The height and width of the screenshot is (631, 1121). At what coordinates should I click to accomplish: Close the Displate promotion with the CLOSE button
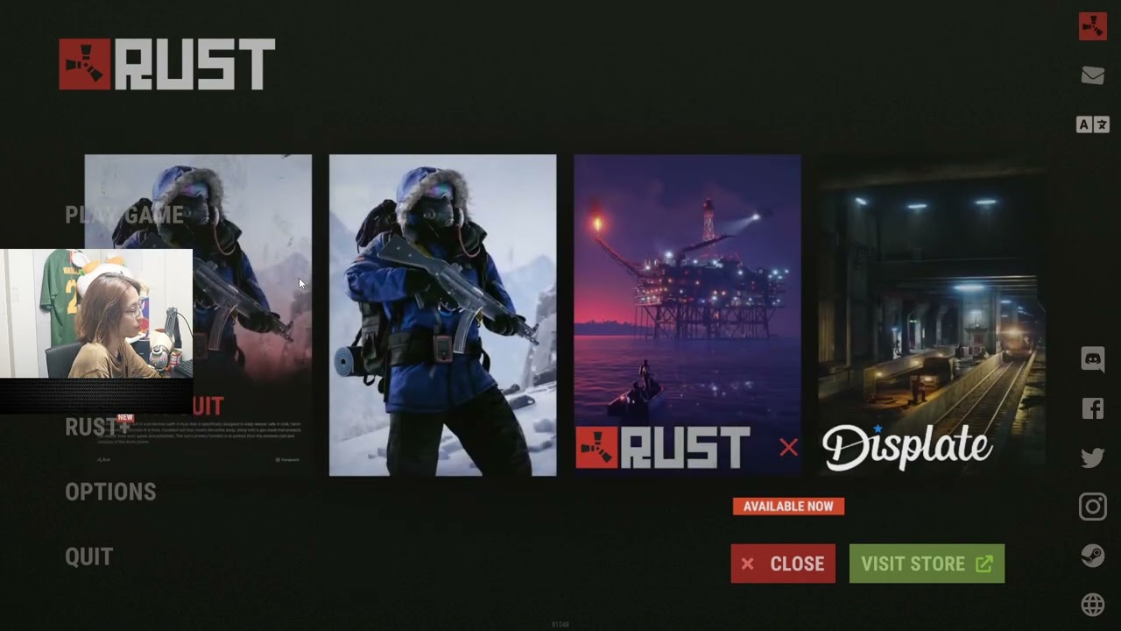tap(783, 564)
